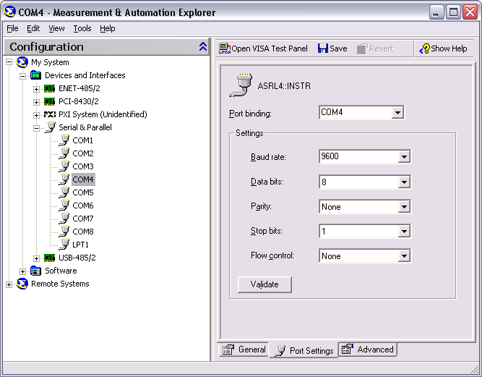
Task: Click the LPT1 port icon
Action: click(x=64, y=245)
